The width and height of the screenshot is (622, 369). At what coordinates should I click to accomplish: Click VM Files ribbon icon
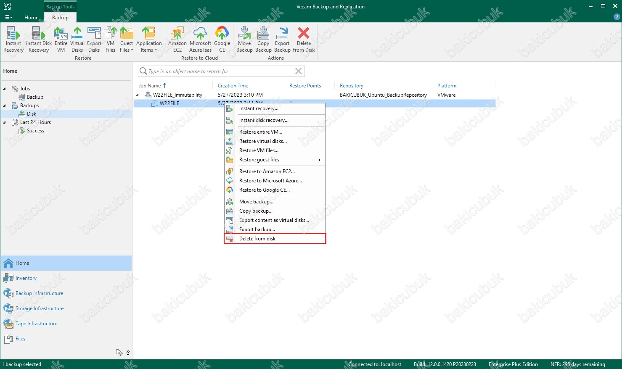[x=111, y=40]
